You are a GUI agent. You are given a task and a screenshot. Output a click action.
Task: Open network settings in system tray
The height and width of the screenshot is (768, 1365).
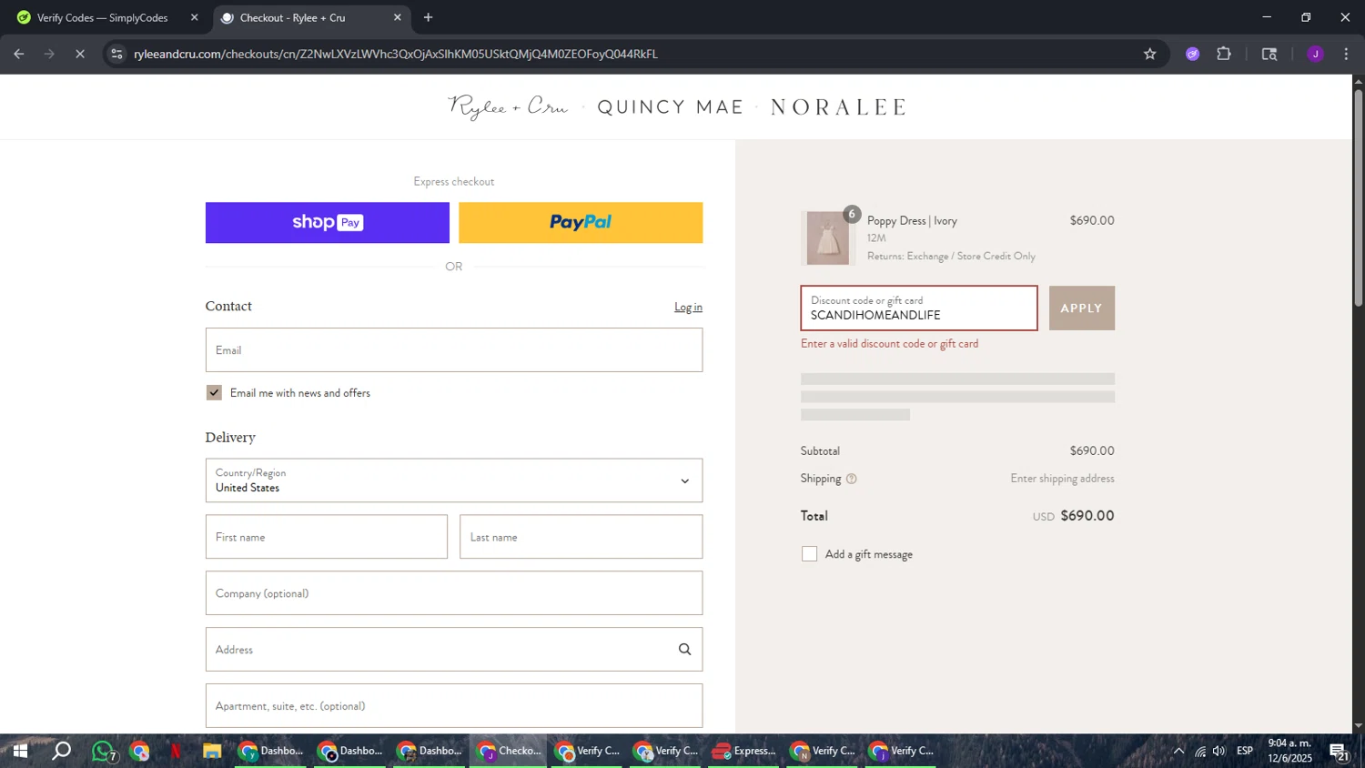1200,752
